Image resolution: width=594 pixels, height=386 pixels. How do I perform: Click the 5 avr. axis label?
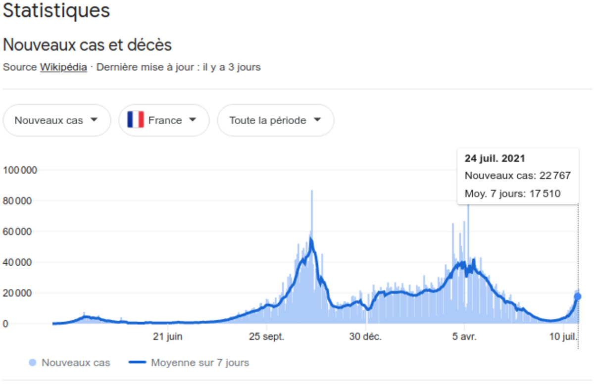point(464,337)
